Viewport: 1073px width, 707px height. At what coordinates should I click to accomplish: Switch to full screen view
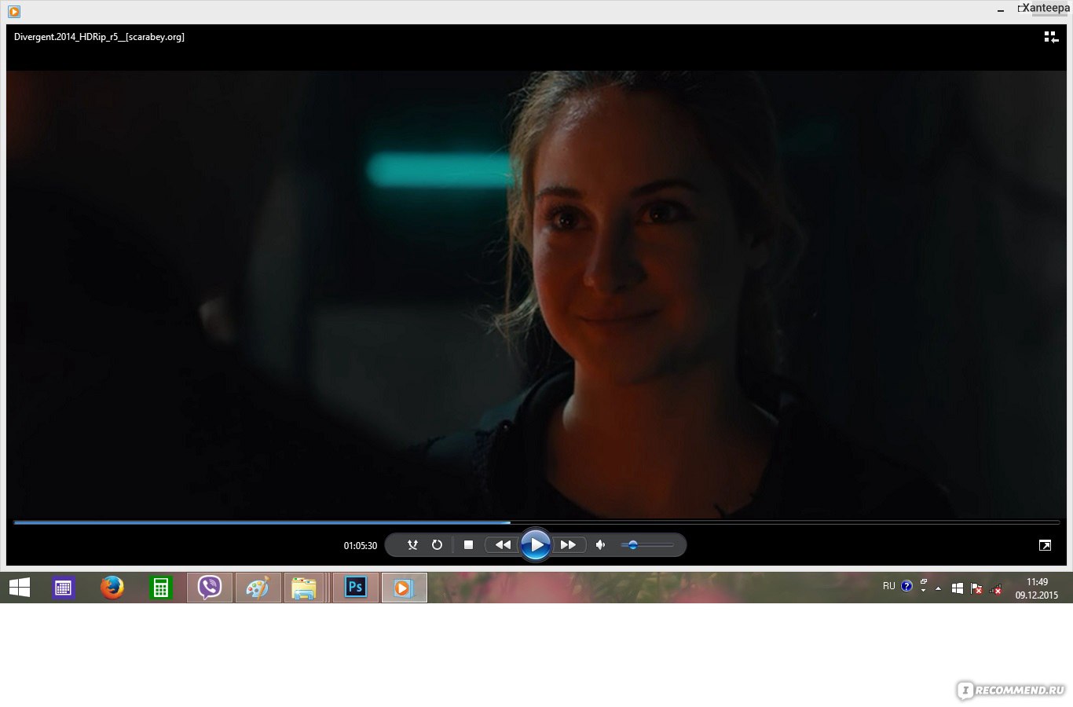click(x=1045, y=545)
